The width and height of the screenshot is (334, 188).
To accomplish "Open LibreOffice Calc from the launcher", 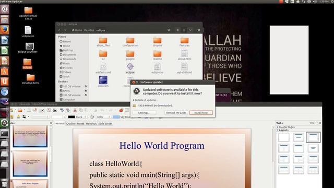I will pos(5,51).
